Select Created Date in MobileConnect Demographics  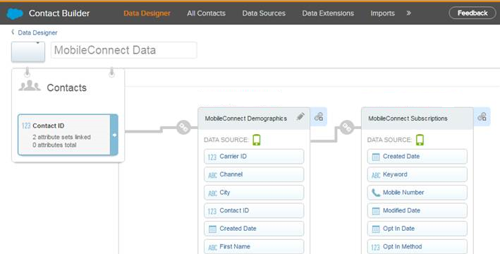tap(254, 229)
